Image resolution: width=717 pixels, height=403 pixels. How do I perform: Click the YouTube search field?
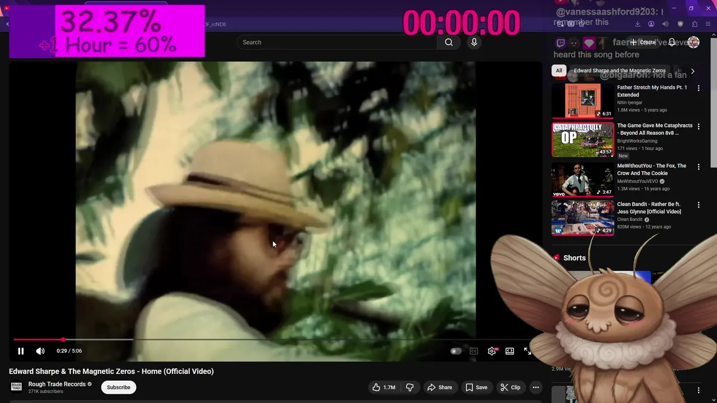point(338,42)
